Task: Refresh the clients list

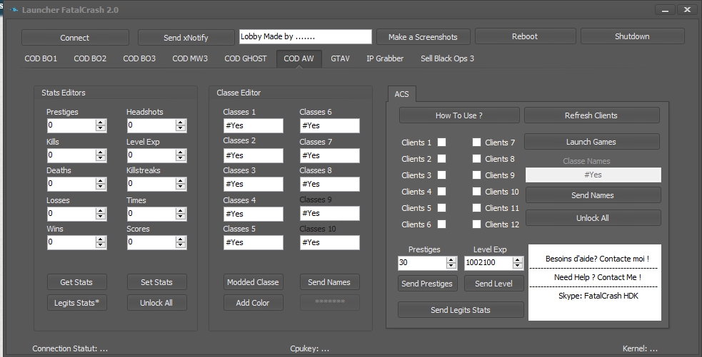Action: [591, 115]
